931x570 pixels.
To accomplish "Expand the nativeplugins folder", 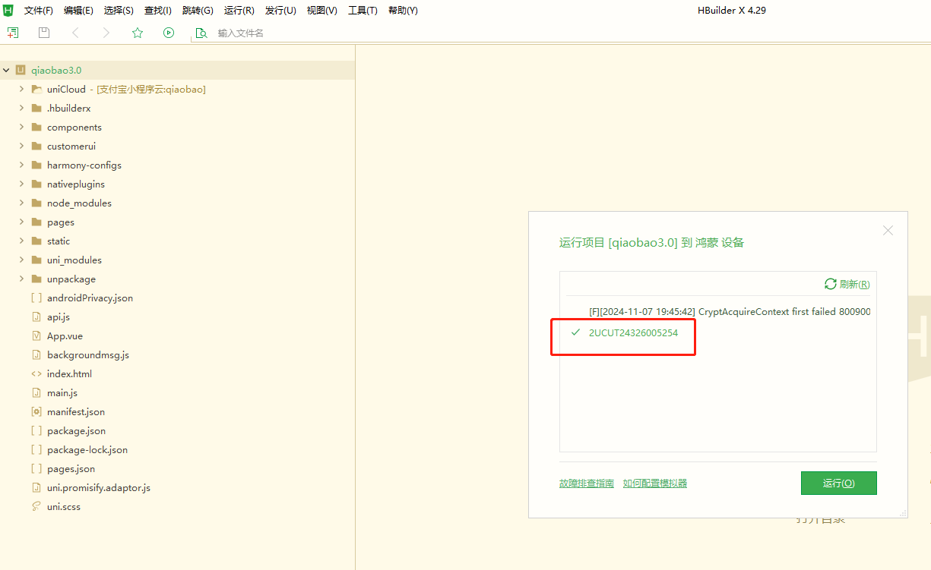I will pyautogui.click(x=22, y=184).
